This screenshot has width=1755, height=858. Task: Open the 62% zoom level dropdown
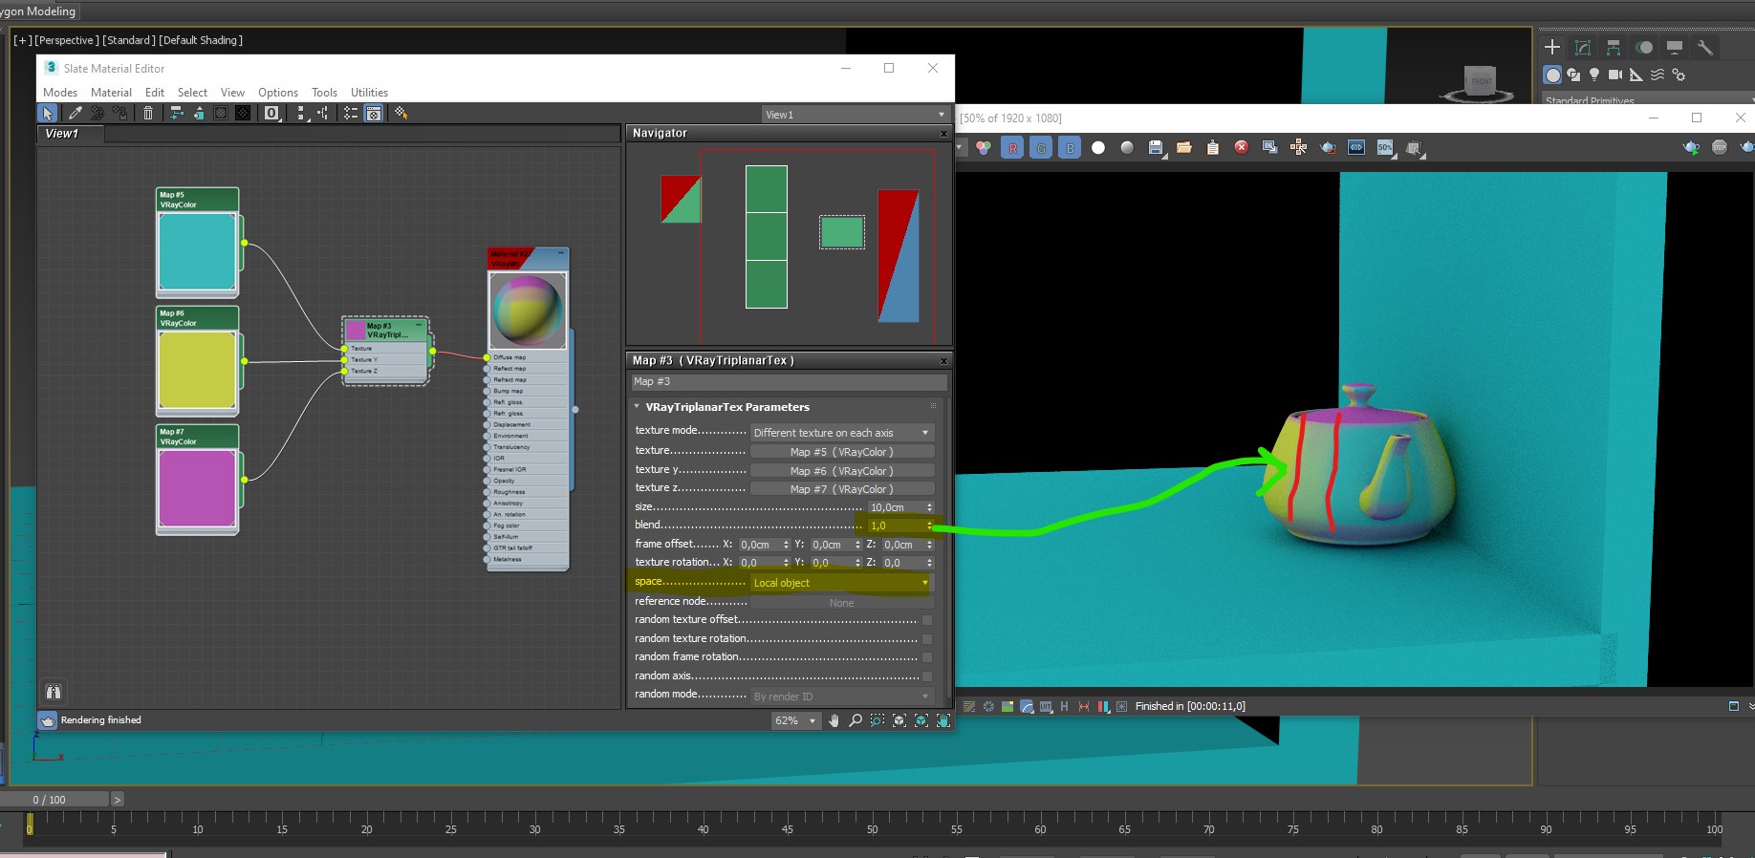795,720
